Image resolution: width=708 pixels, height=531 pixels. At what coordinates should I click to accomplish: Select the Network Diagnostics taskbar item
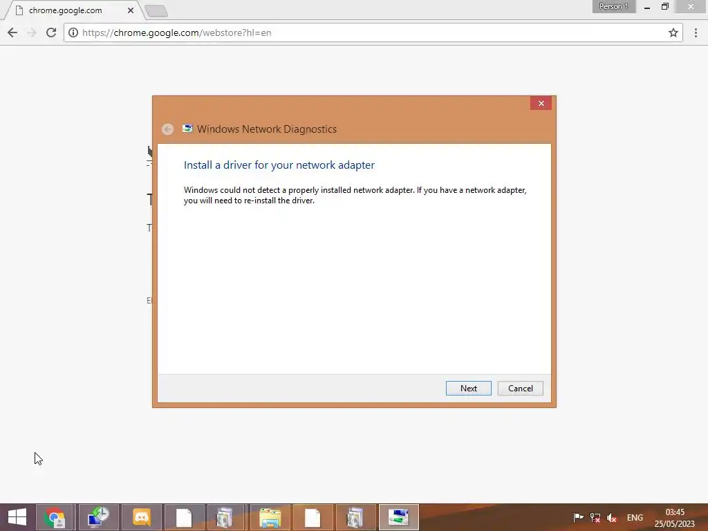point(399,517)
